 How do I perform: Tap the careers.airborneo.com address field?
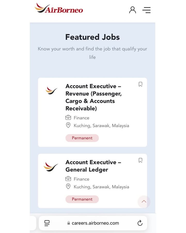pyautogui.click(x=95, y=223)
